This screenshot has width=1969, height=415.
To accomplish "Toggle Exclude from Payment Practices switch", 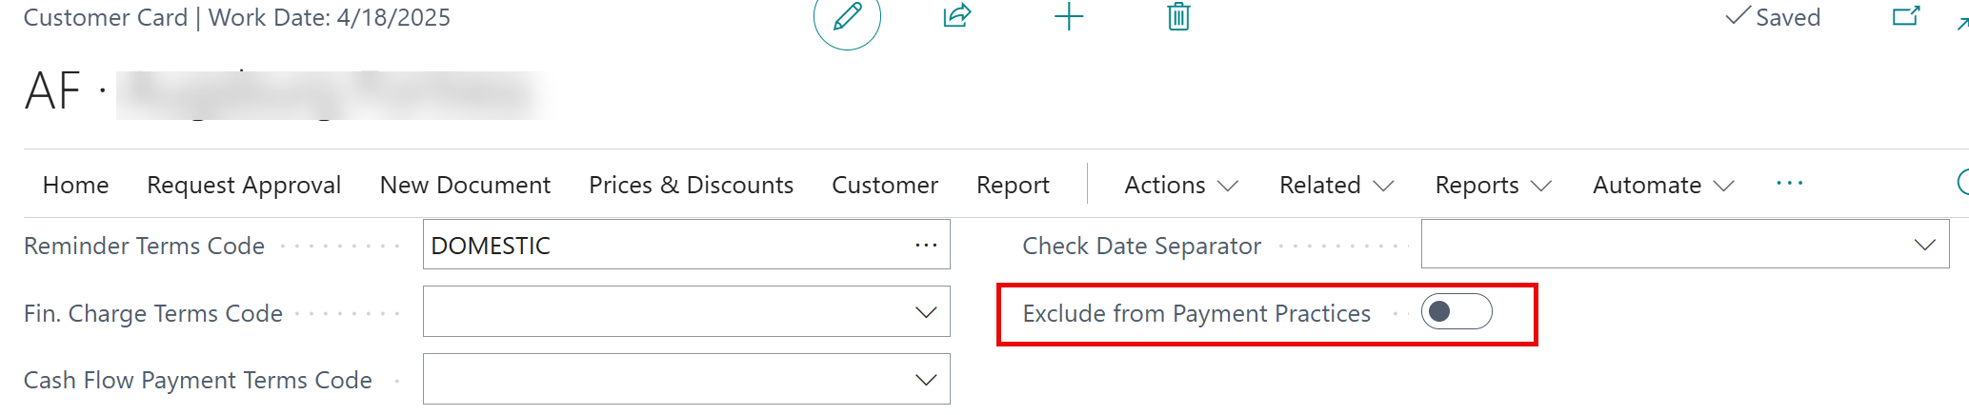I will click(x=1457, y=312).
